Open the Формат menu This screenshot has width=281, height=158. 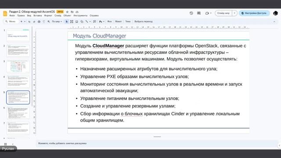(x=48, y=16)
